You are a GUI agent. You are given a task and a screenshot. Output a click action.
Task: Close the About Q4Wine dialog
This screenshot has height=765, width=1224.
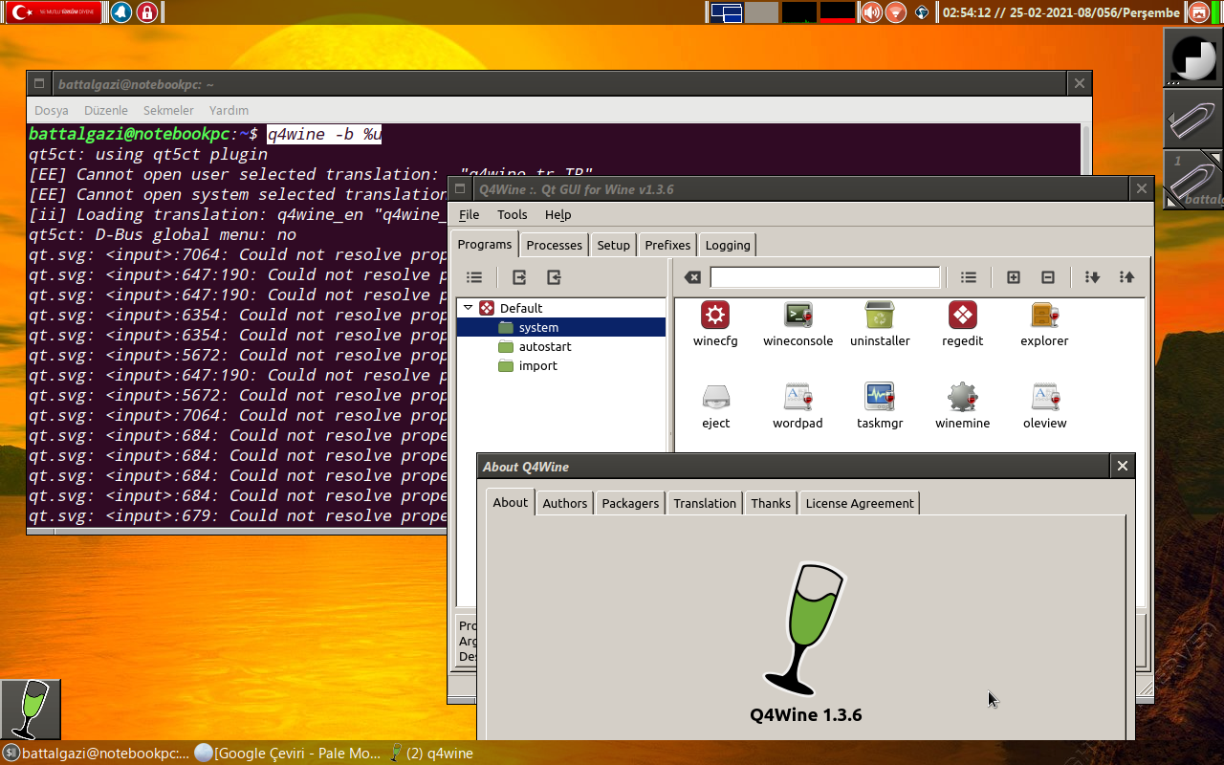click(1123, 466)
